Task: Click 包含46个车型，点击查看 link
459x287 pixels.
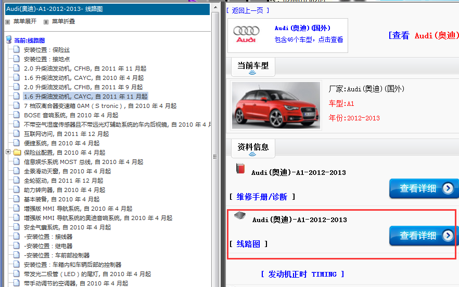Action: click(309, 39)
